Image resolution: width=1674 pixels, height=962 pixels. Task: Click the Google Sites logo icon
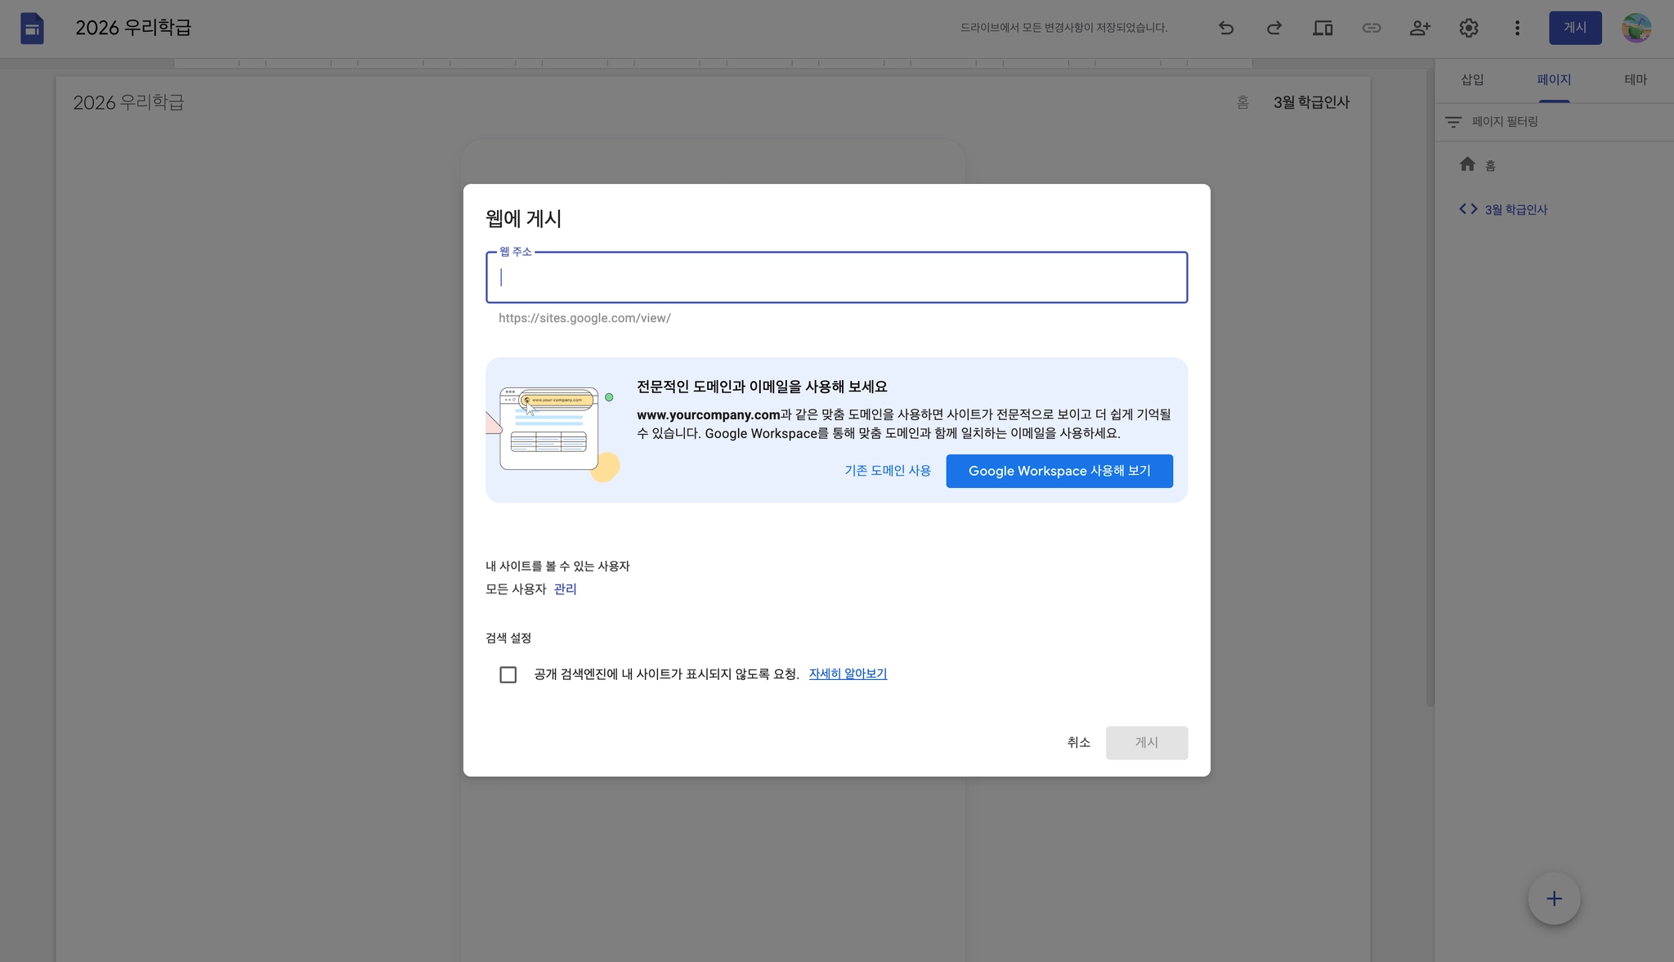[x=32, y=29]
